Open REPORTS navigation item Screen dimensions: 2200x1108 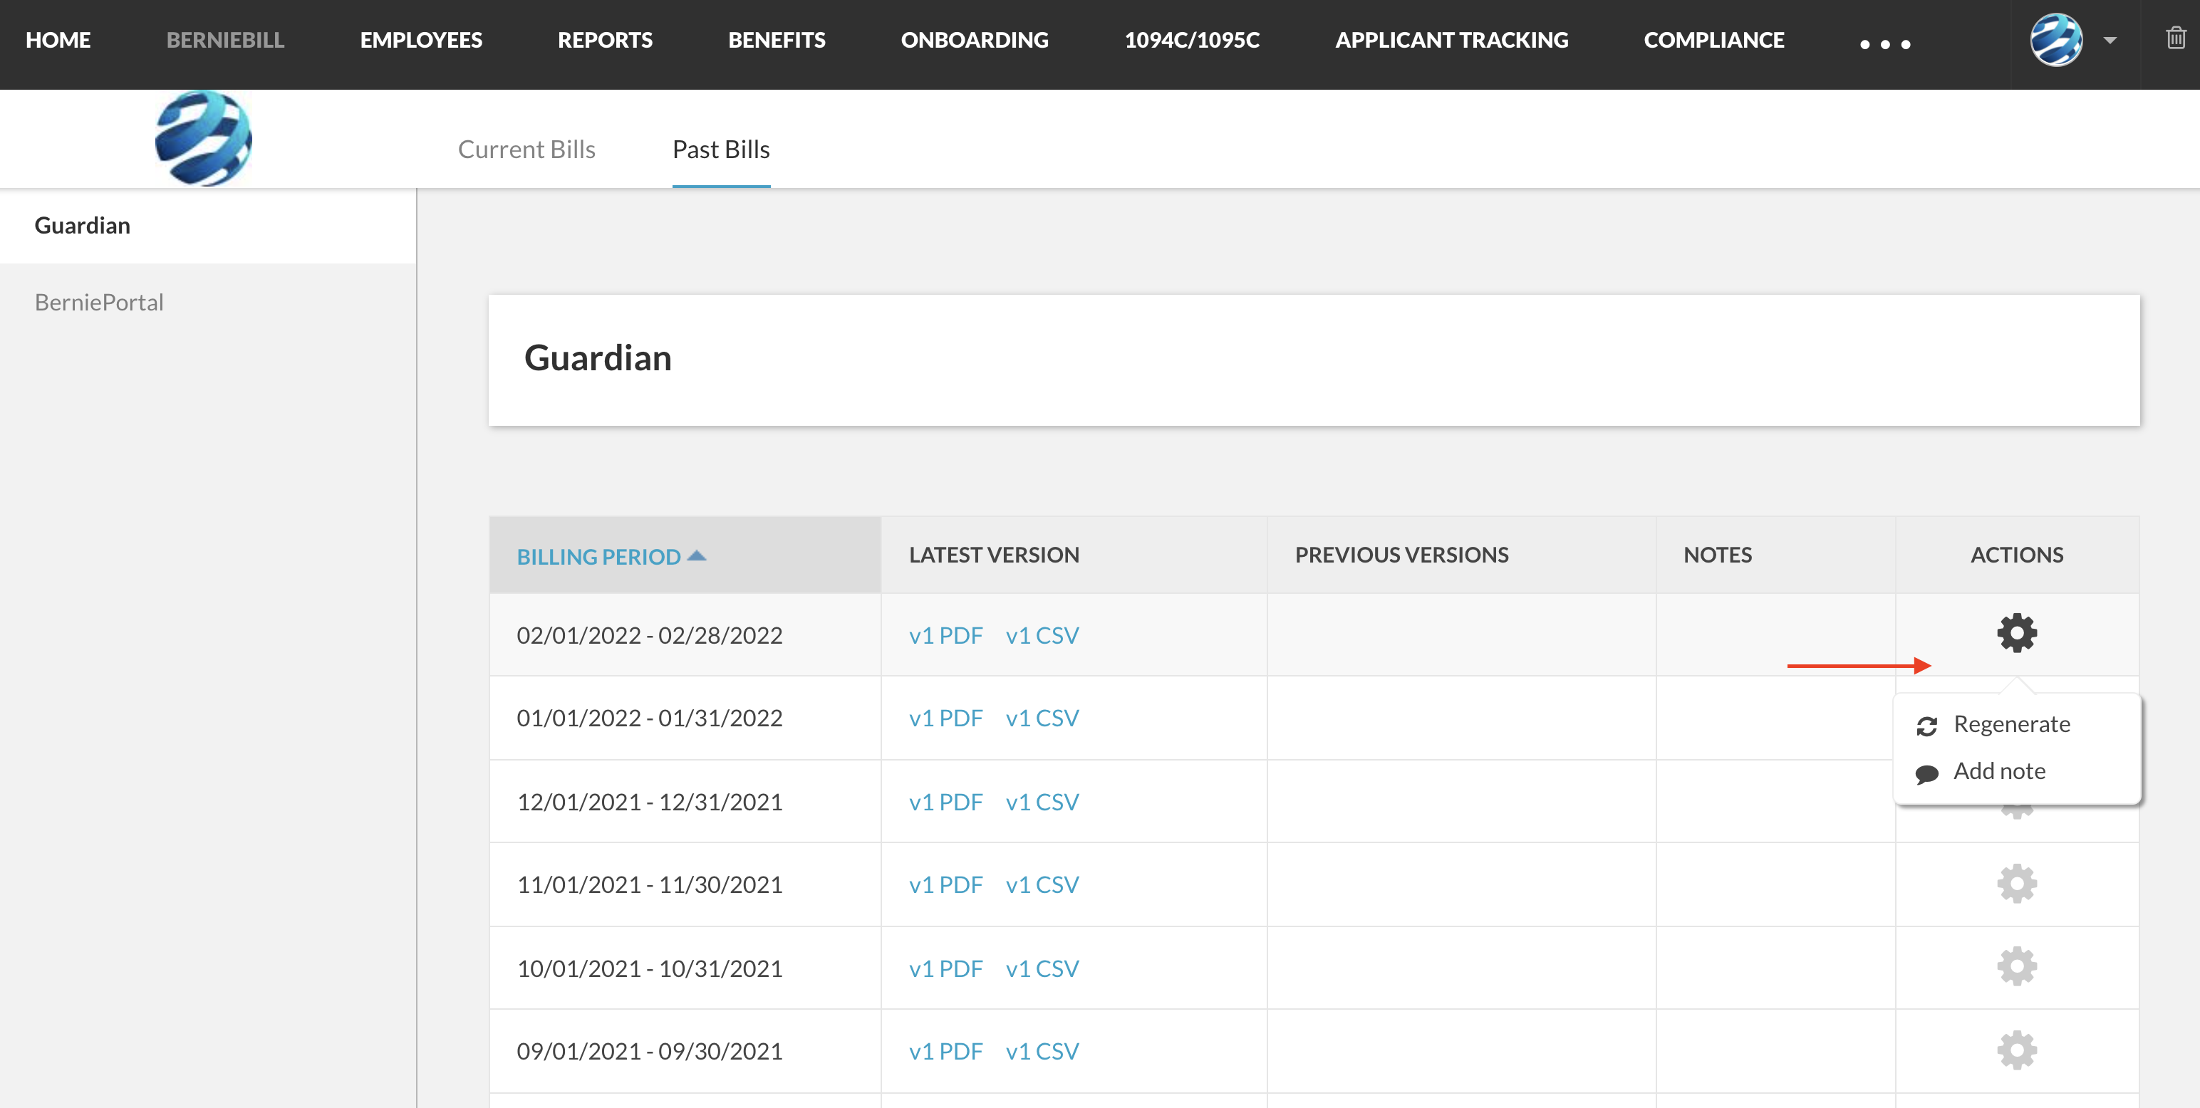(x=605, y=40)
